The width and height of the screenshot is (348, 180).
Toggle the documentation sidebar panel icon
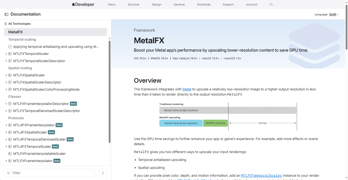tap(6, 14)
